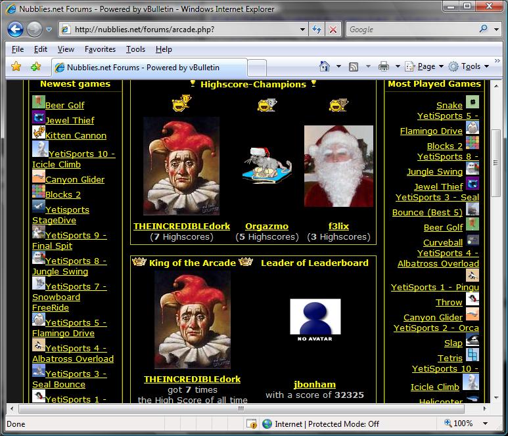Click the Stop loading red X icon
Viewport: 508px width, 436px height.
(x=333, y=30)
